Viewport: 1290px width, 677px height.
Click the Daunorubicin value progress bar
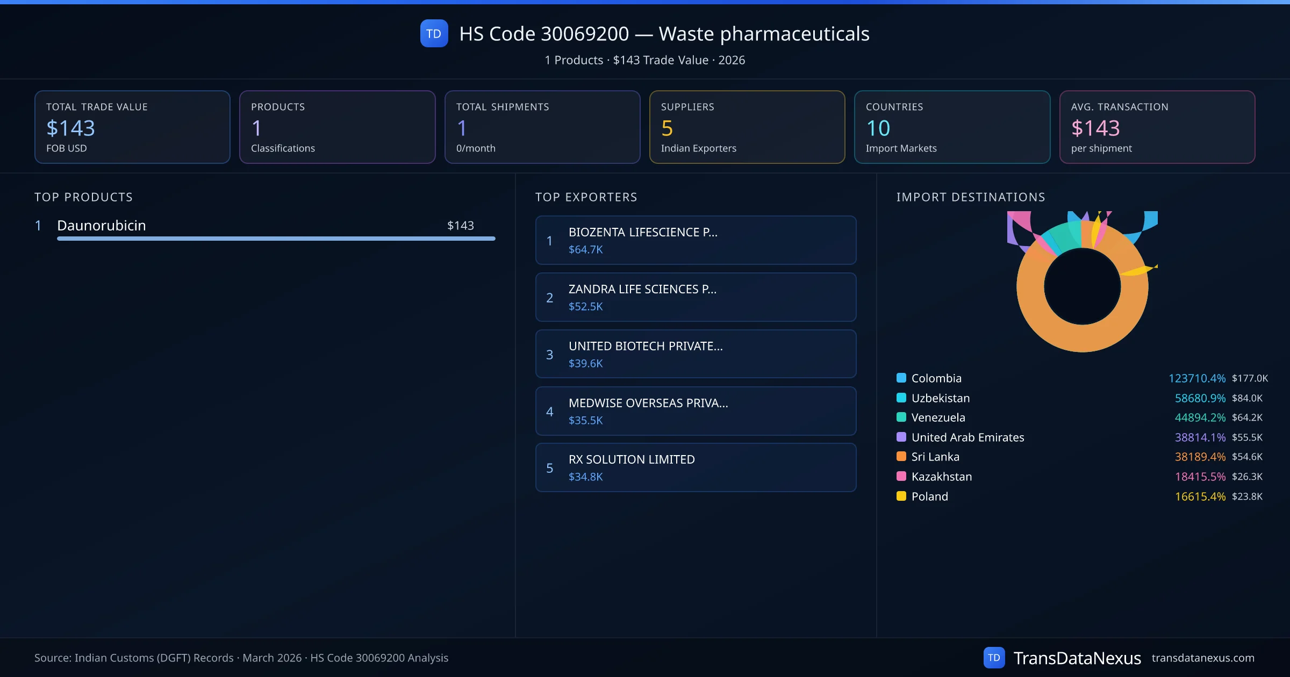click(275, 239)
